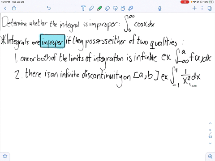Select the Text tool
This screenshot has height=161, width=215.
pyautogui.click(x=83, y=8)
